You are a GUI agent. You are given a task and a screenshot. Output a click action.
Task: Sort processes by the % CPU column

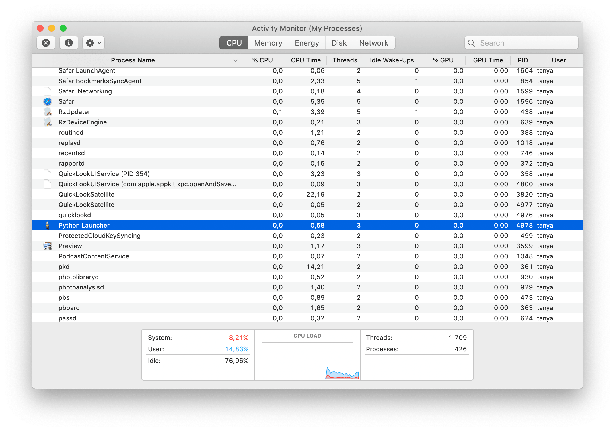[262, 60]
